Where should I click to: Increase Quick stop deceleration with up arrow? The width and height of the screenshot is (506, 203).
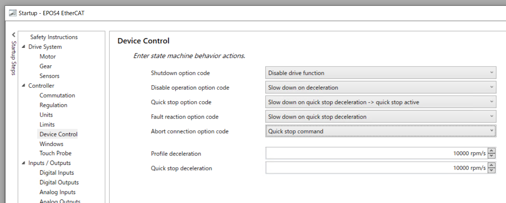point(492,165)
